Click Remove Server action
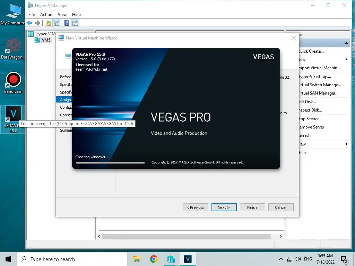 coord(312,127)
